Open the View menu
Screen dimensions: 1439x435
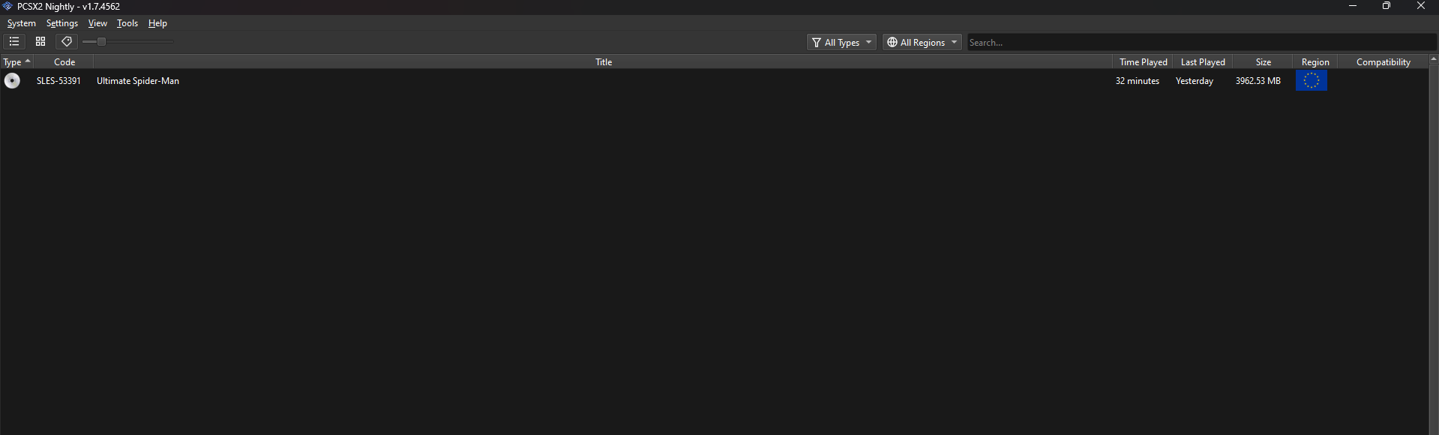[x=97, y=23]
